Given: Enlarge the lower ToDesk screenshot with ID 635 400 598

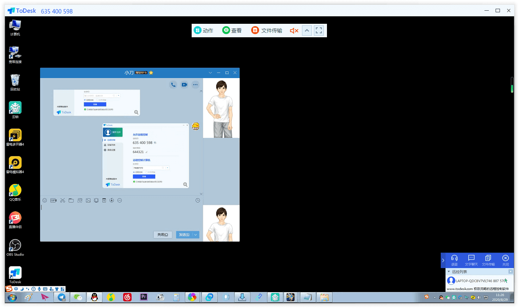Looking at the screenshot, I should click(x=185, y=184).
